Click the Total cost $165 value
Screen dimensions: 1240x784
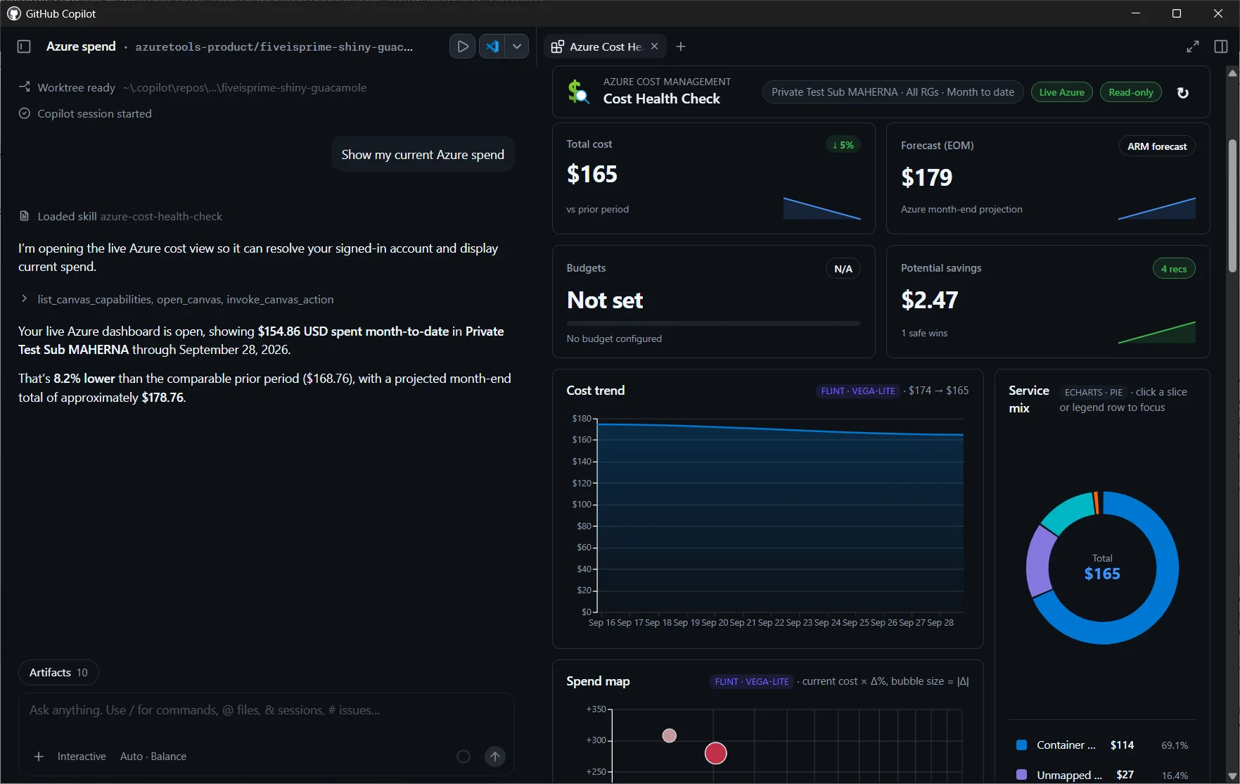click(592, 174)
